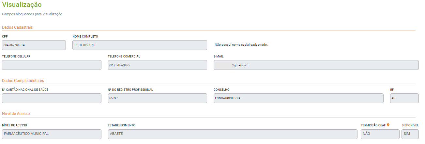Select the Nome Completo field
This screenshot has width=425, height=144.
coord(140,45)
